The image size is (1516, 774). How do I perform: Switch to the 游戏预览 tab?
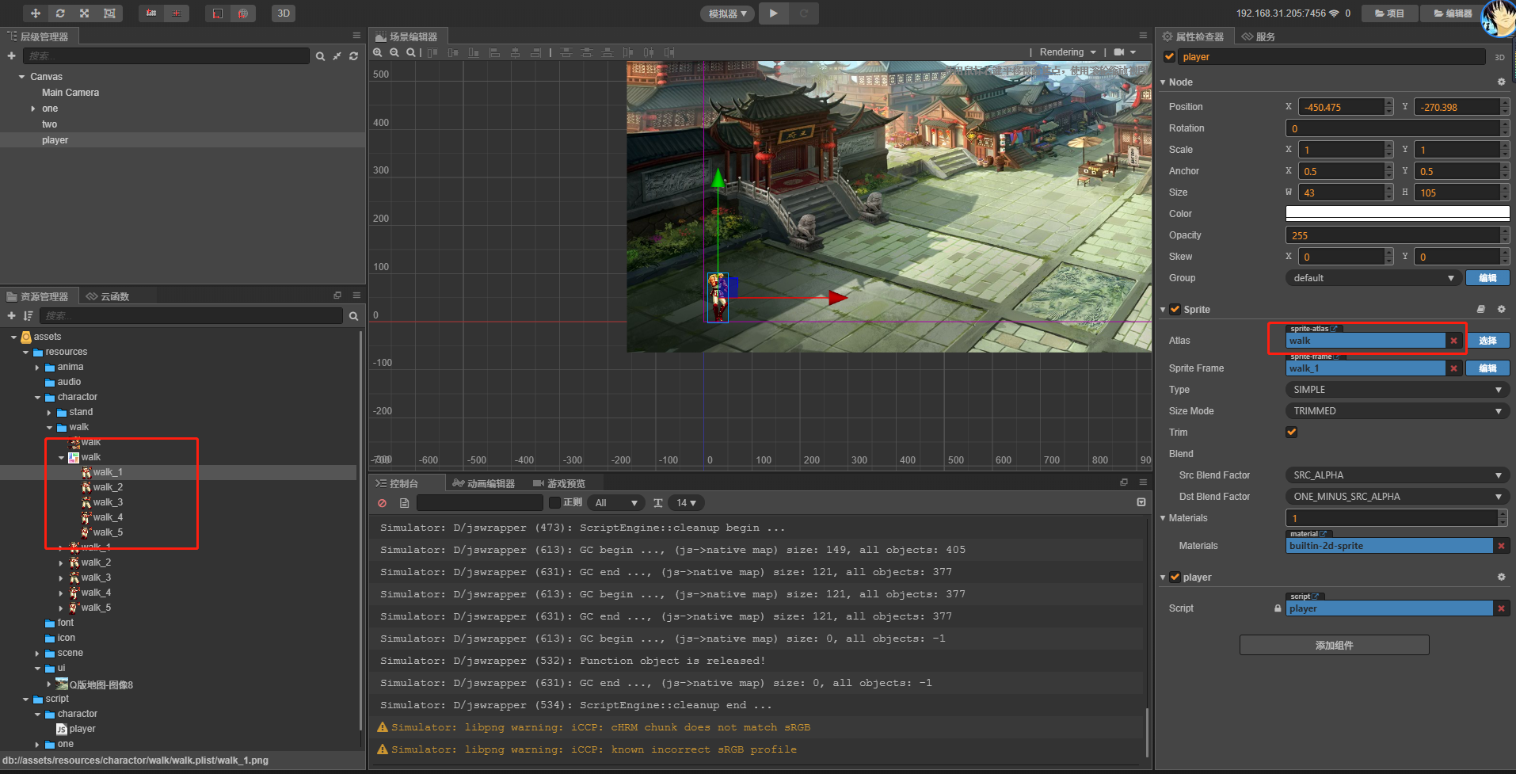click(x=559, y=483)
